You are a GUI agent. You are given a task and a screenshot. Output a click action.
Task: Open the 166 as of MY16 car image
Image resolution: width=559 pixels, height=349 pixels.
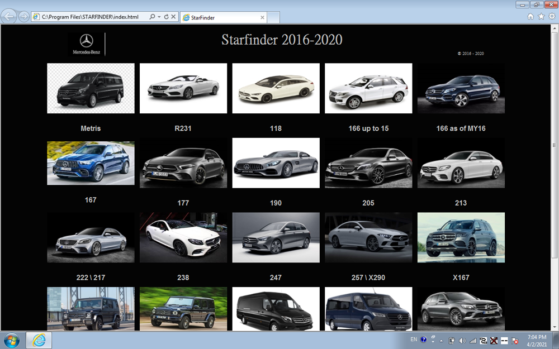(x=461, y=88)
